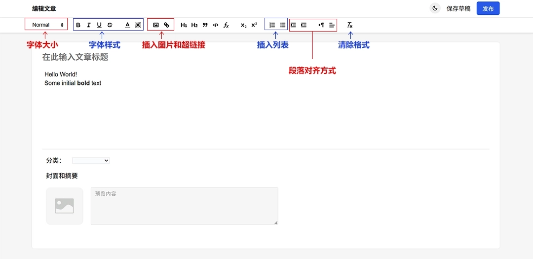Open the 分类 category dropdown
The image size is (533, 259).
coord(91,160)
